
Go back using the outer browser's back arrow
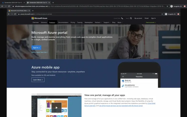coord(2,6)
